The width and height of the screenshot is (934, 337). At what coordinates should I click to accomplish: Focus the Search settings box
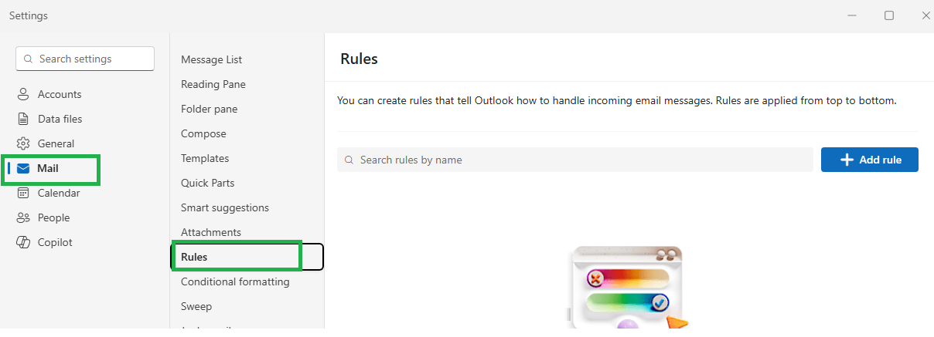click(x=85, y=59)
